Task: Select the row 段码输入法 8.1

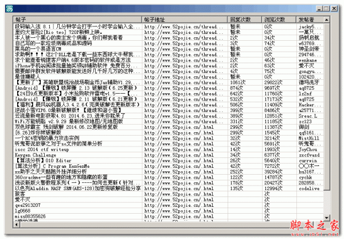Action: point(168,26)
